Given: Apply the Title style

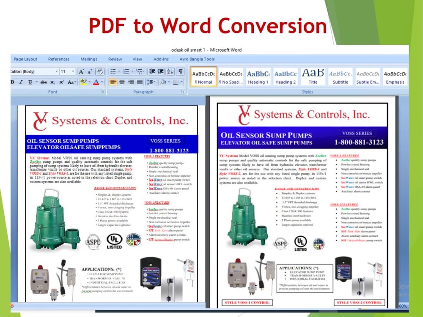Looking at the screenshot, I should pos(313,77).
